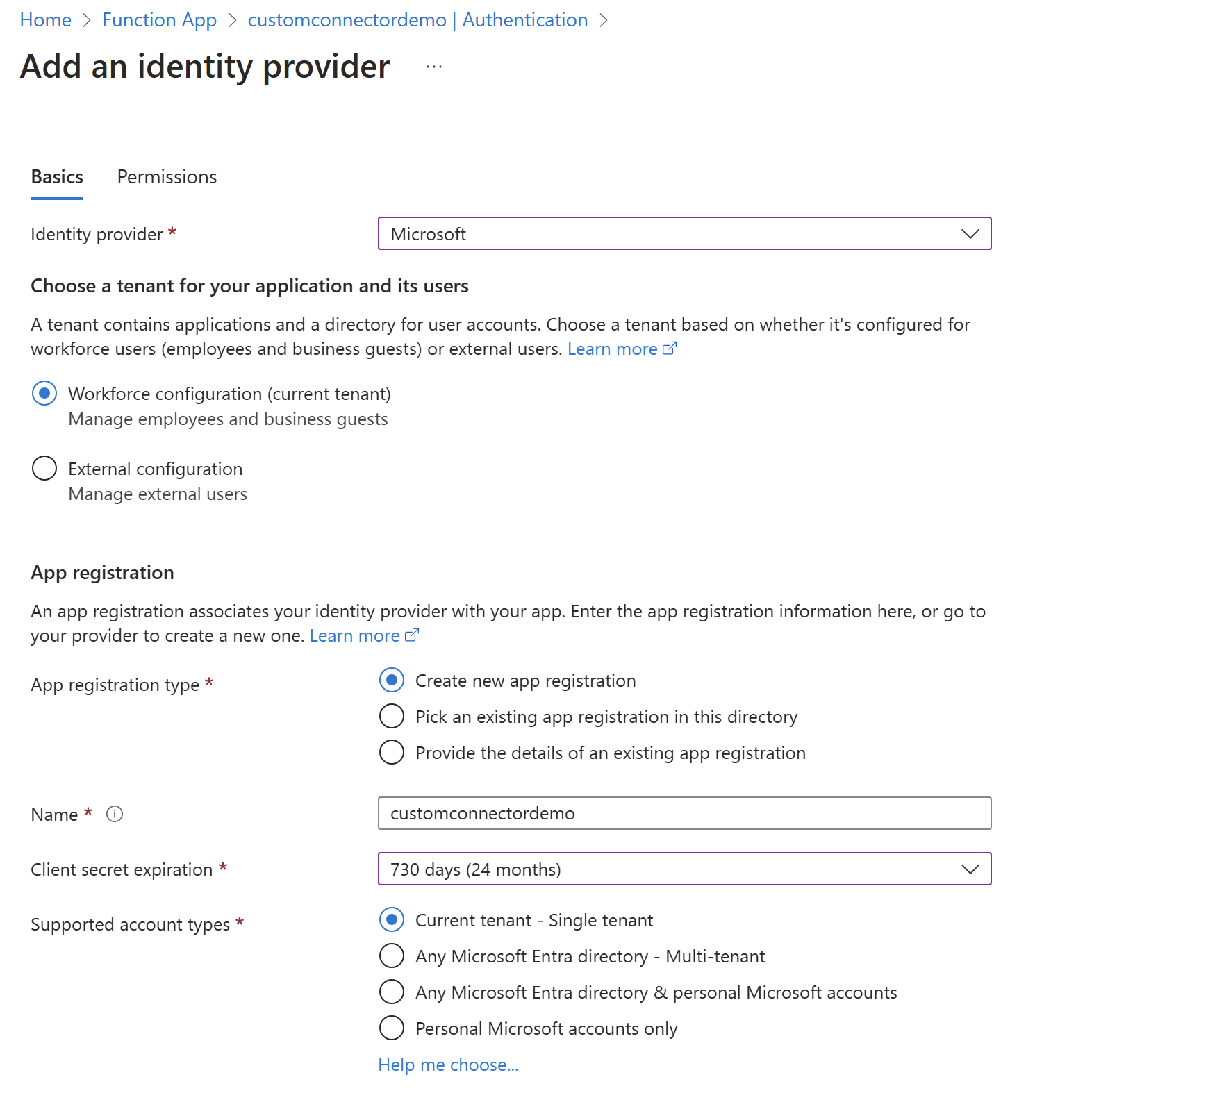Viewport: 1217px width, 1118px height.
Task: Open the ellipsis menu next to the page title
Action: click(x=433, y=67)
